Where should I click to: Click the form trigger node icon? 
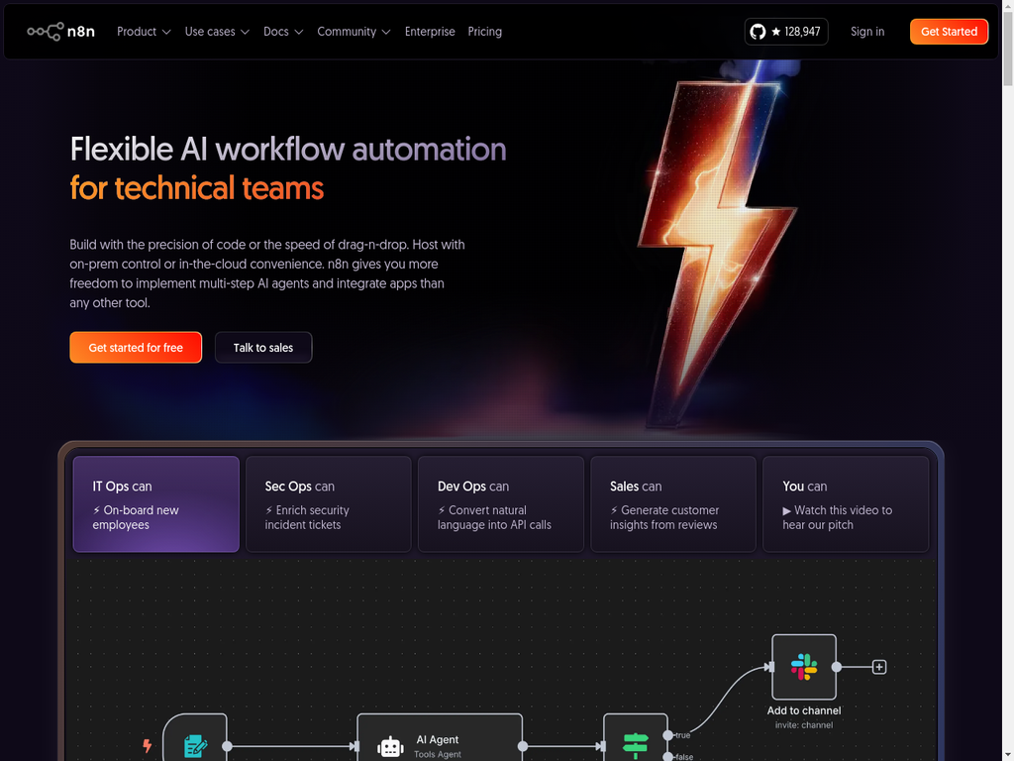coord(195,745)
